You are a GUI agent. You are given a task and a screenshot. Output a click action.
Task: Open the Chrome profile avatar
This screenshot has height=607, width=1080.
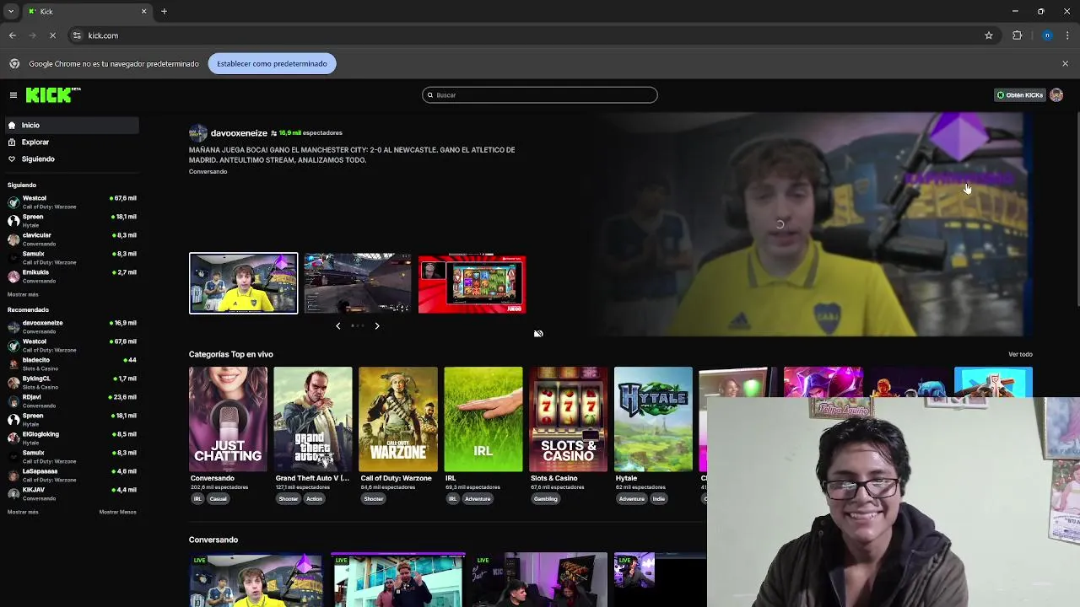1047,35
